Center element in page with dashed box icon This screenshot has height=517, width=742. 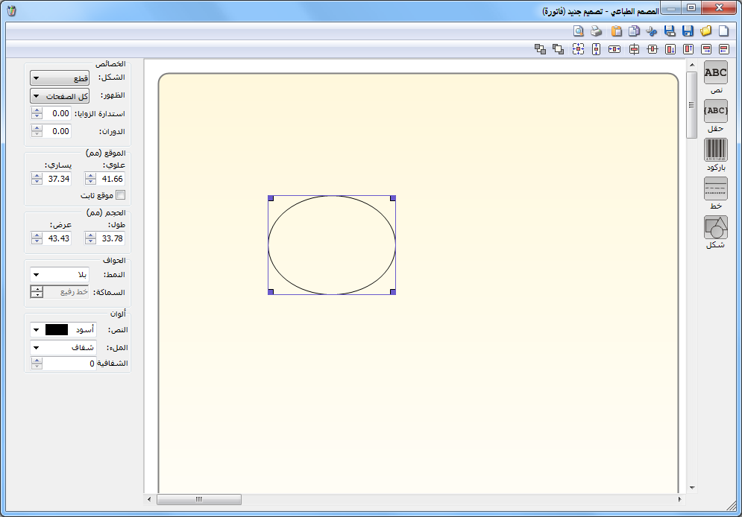coord(578,49)
